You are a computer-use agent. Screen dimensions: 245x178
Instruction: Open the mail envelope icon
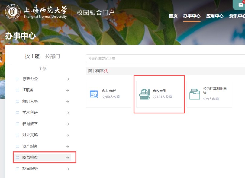click(x=240, y=4)
